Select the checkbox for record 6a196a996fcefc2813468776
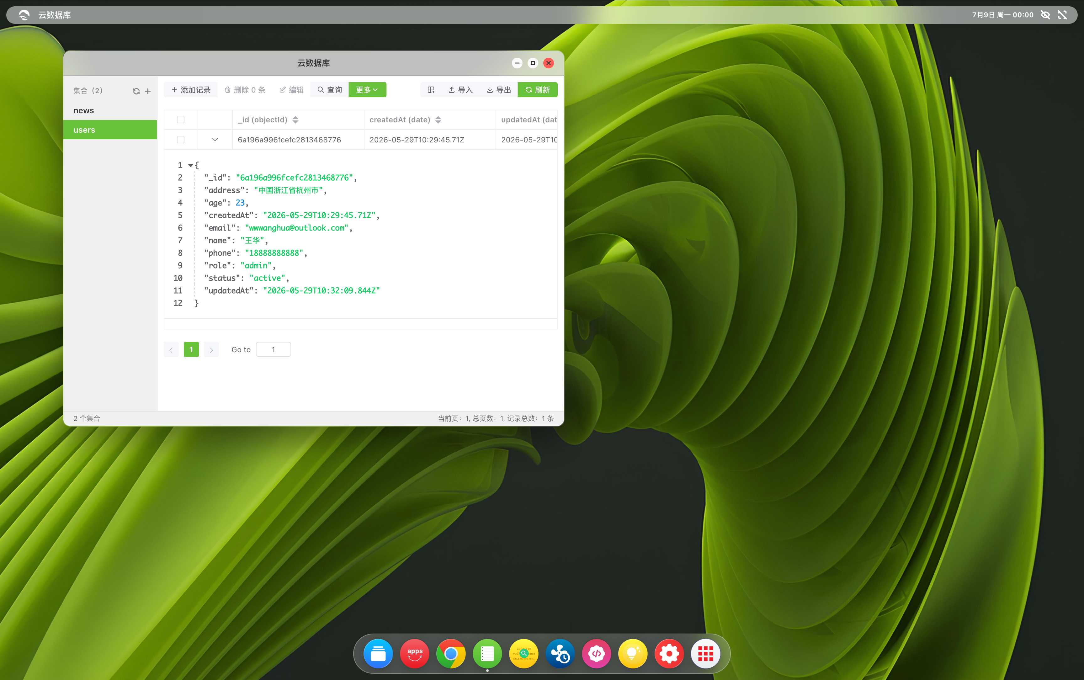Viewport: 1084px width, 680px height. click(x=181, y=139)
